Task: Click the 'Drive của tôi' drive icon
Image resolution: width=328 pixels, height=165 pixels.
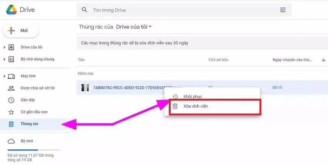Action: (x=11, y=47)
